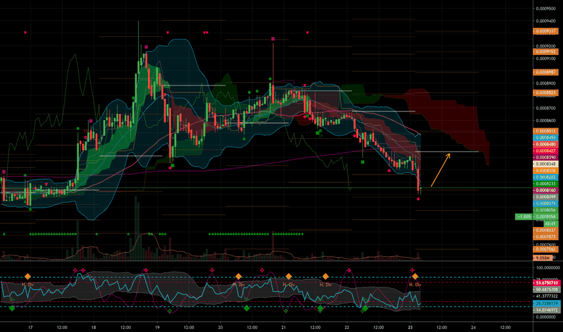Click the blue 0.0008071 price tag

click(545, 203)
